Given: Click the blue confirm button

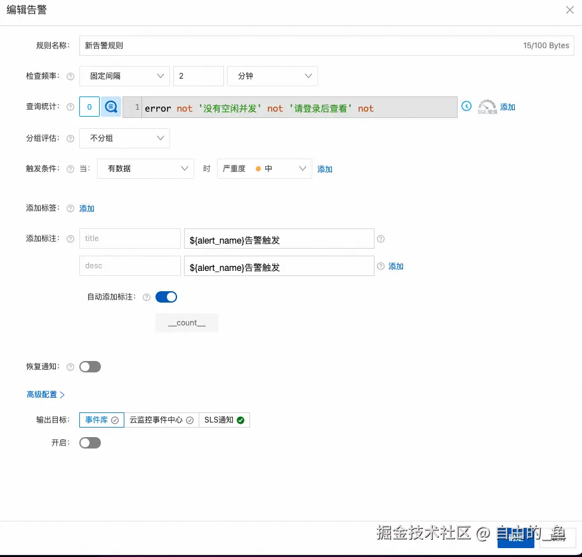Looking at the screenshot, I should (515, 538).
